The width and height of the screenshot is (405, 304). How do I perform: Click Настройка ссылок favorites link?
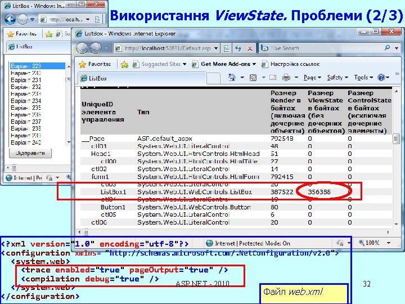tap(291, 64)
